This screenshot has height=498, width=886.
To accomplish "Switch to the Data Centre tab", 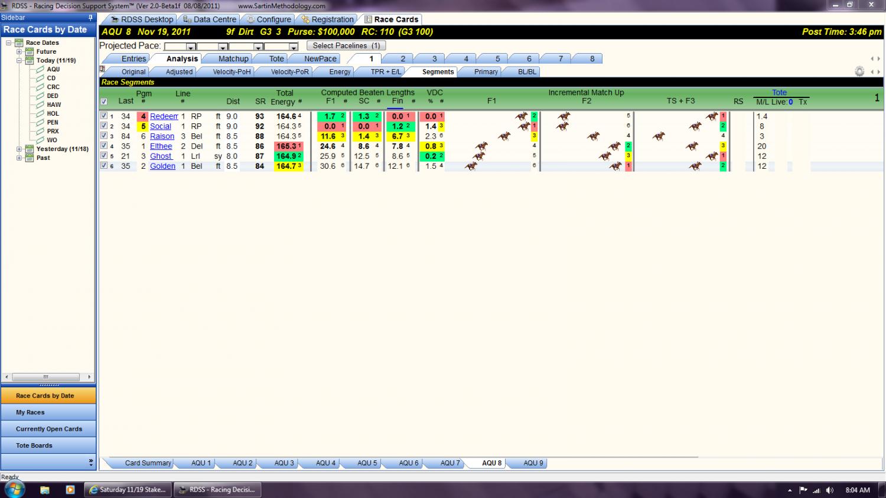I will [210, 19].
